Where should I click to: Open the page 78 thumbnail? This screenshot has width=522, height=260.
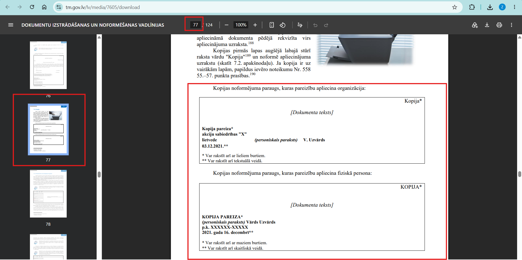[48, 194]
